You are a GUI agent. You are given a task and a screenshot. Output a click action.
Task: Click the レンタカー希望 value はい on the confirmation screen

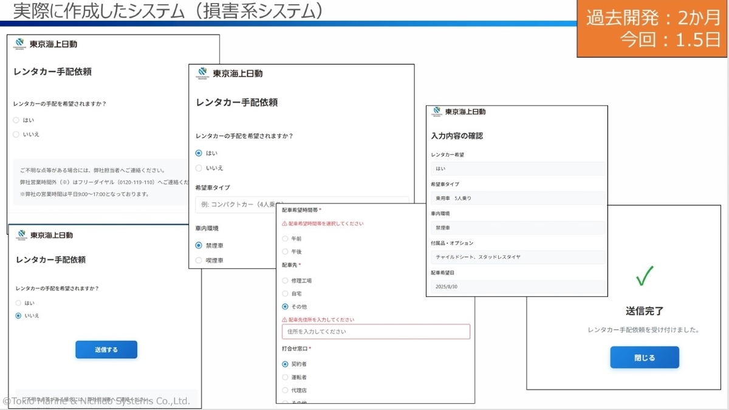pos(518,169)
